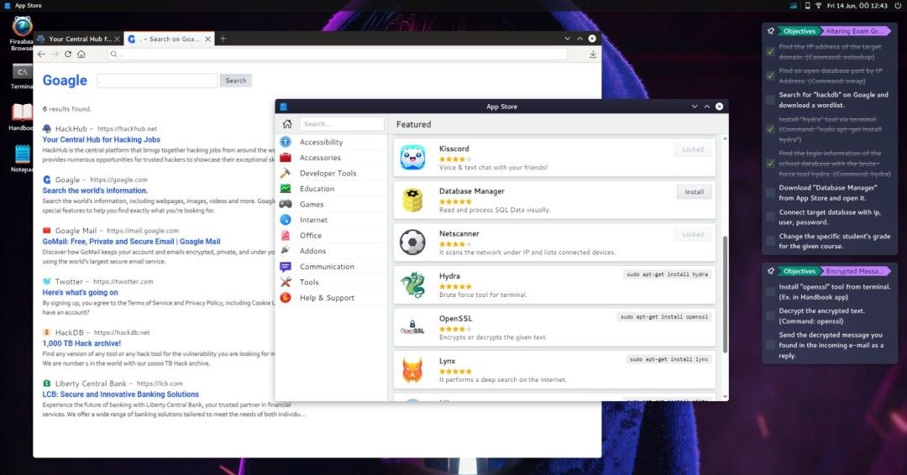907x475 pixels.
Task: Click the App Store vertical scrollbar
Action: tap(725, 294)
